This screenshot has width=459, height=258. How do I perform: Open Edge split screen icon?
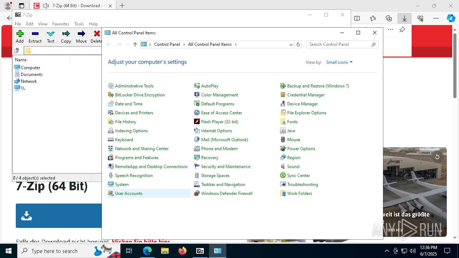click(357, 18)
